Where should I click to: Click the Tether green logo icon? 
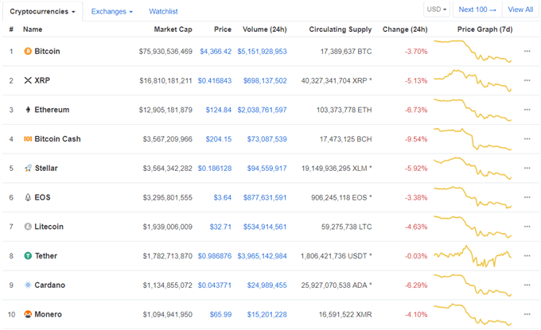(28, 256)
